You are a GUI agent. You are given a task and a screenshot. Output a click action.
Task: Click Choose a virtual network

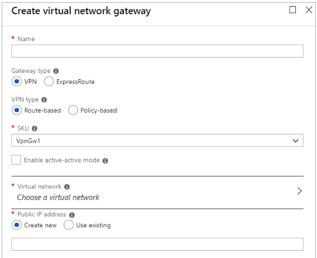(x=58, y=197)
